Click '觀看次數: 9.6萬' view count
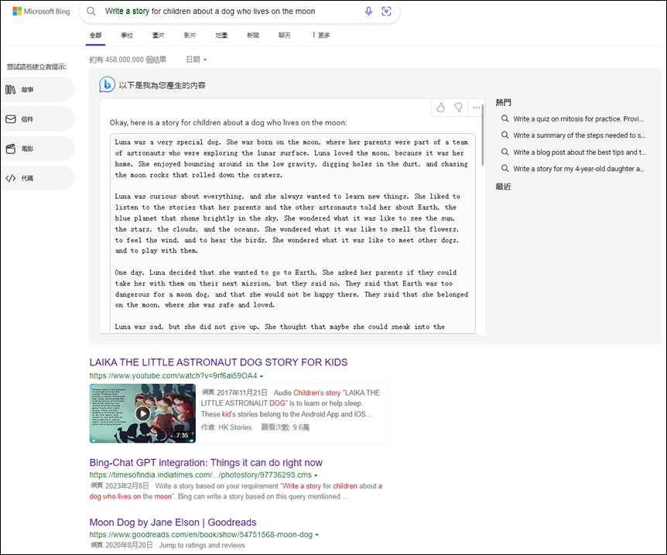This screenshot has height=555, width=667. pyautogui.click(x=285, y=427)
